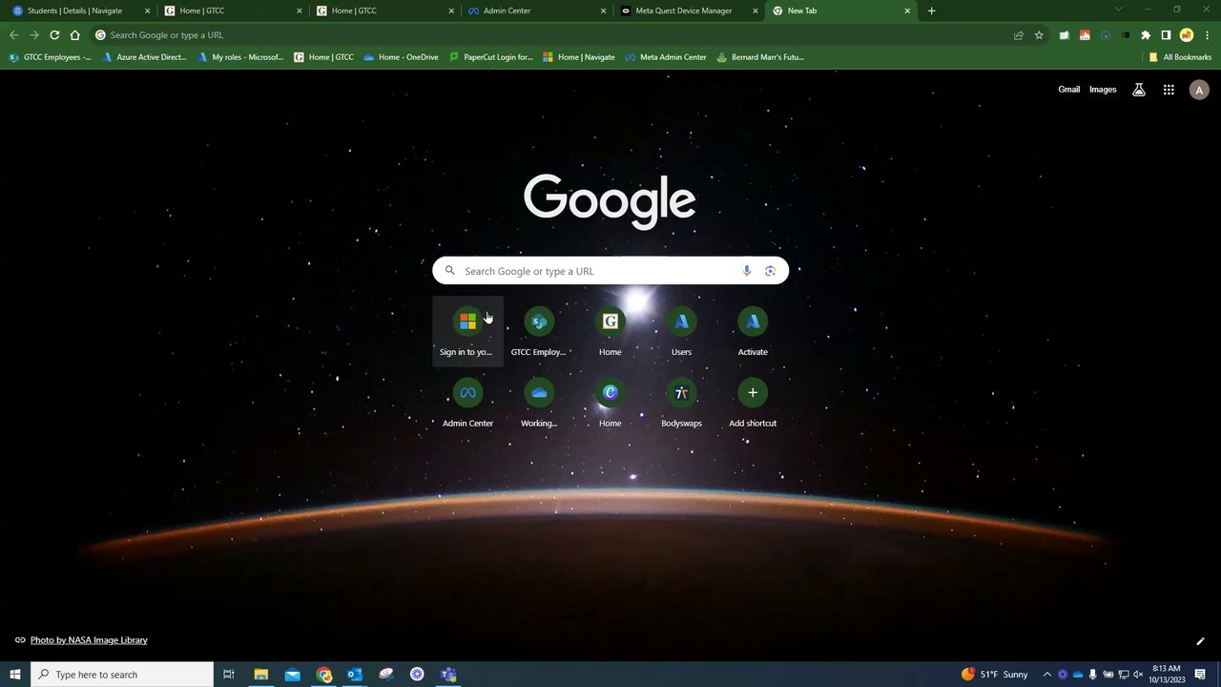Image resolution: width=1221 pixels, height=687 pixels.
Task: Open Home | GTCC bookmark
Action: point(324,57)
